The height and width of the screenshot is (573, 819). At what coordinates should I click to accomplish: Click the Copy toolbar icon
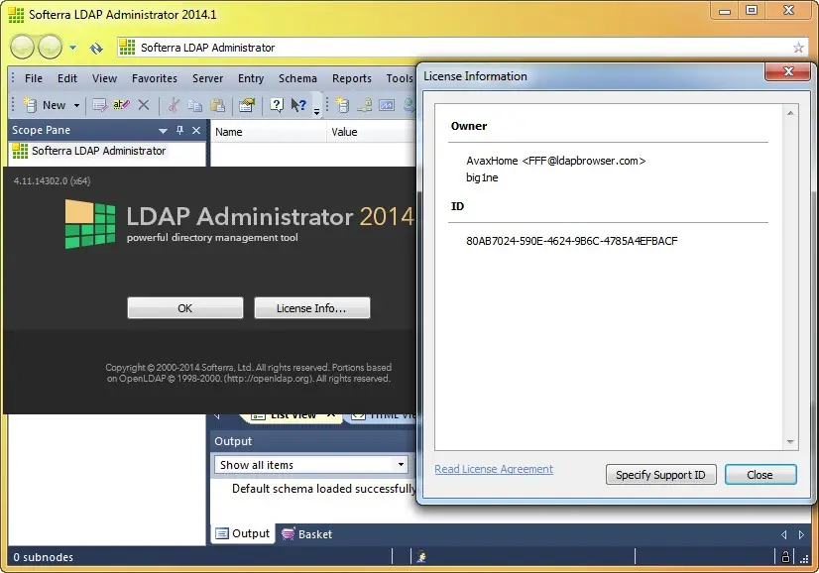pos(194,105)
